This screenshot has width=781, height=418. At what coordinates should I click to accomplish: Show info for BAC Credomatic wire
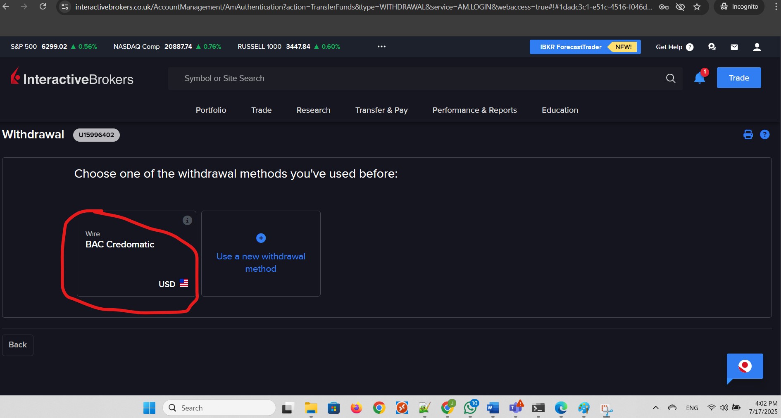pos(187,221)
